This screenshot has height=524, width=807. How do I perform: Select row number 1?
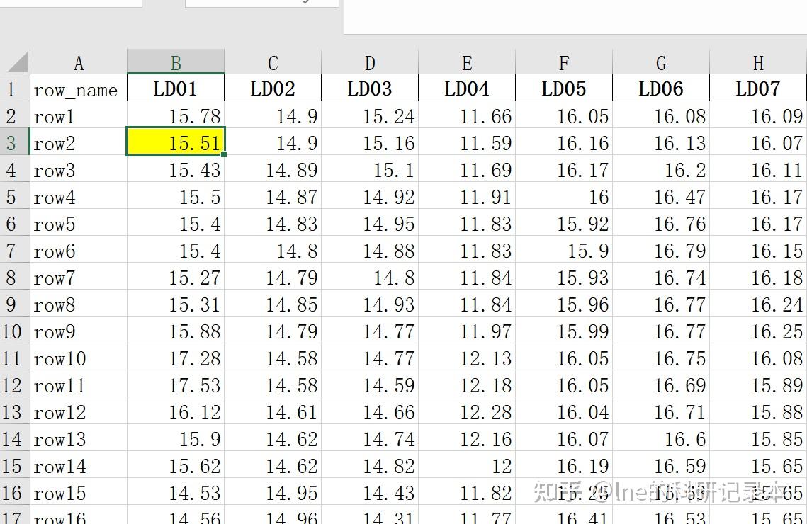pyautogui.click(x=14, y=89)
